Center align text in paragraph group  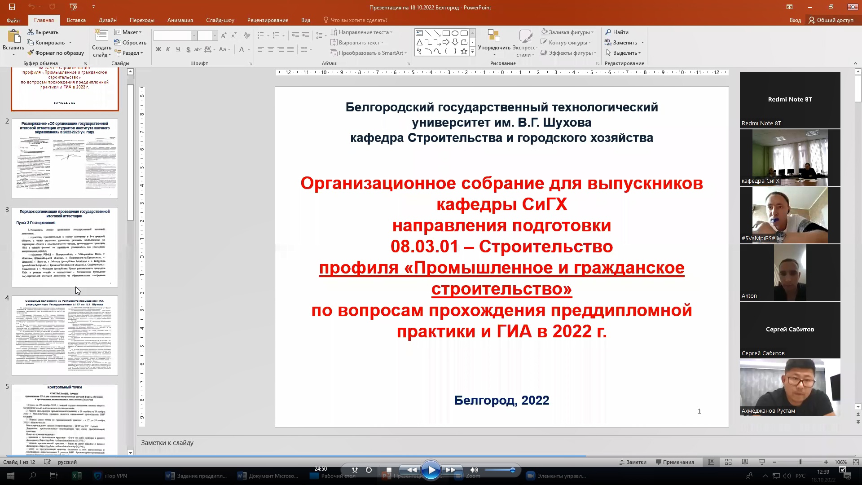click(x=270, y=49)
